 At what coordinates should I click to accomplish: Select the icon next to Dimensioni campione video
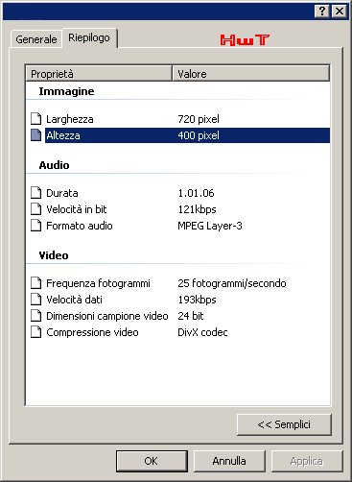(36, 316)
